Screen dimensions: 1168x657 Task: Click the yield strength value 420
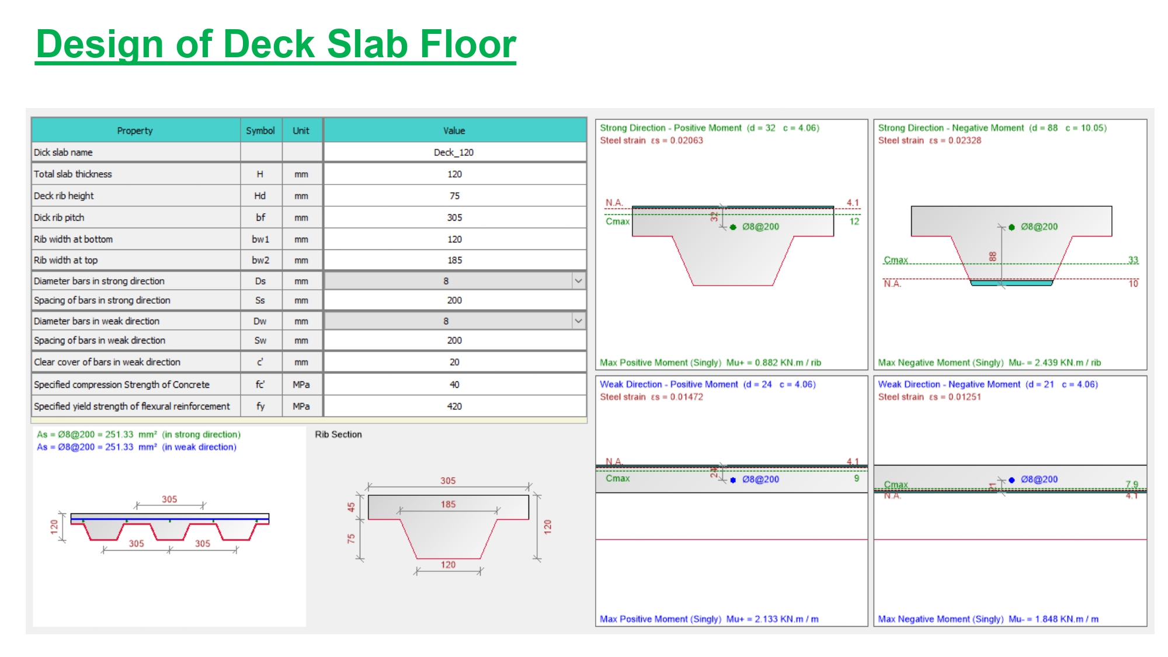[x=454, y=406]
